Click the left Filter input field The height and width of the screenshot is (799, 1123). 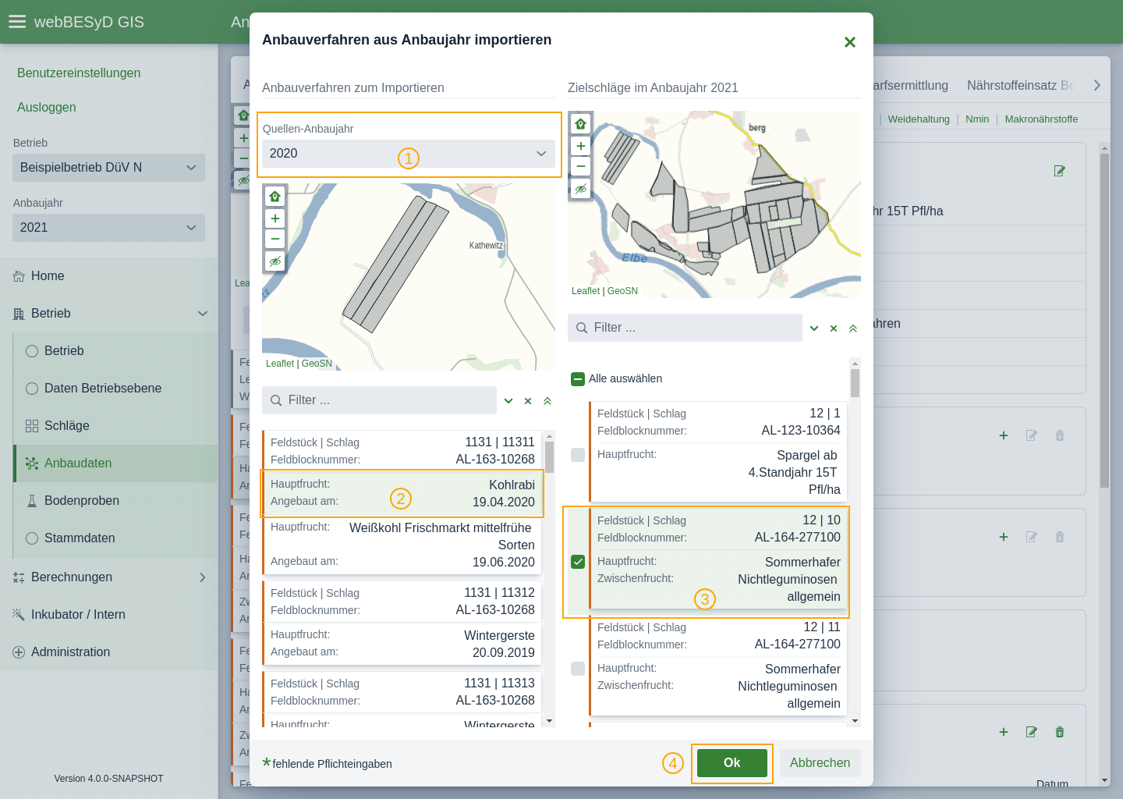[379, 400]
